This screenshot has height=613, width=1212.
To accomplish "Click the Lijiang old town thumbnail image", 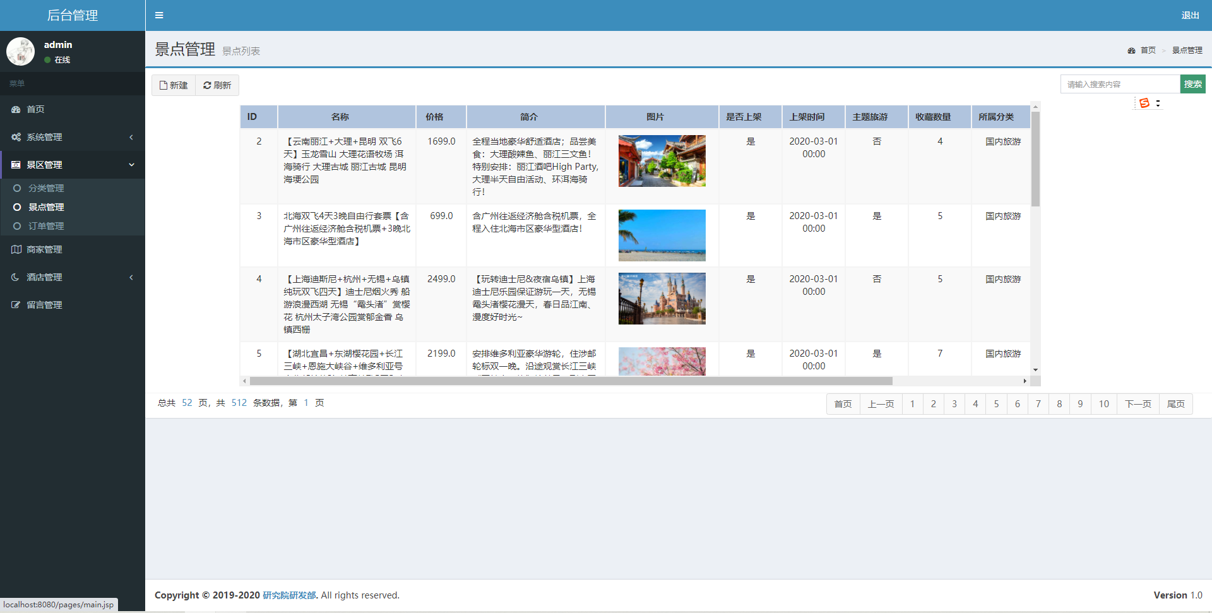I will tap(662, 161).
